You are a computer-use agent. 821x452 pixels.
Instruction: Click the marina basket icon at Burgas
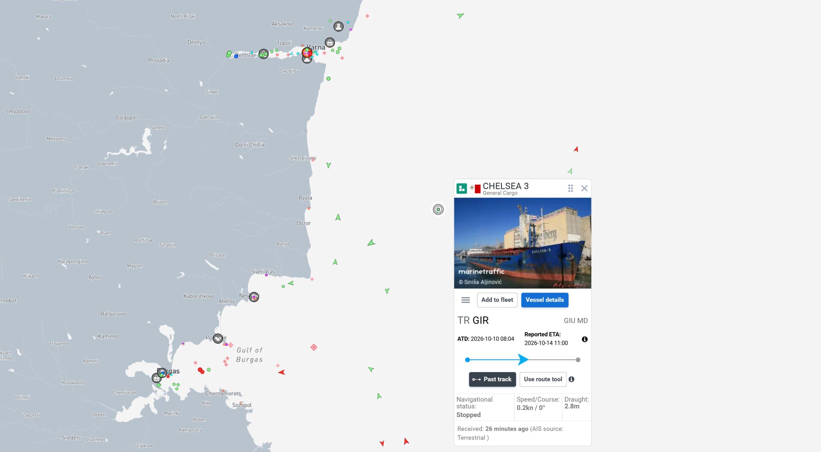tap(157, 378)
